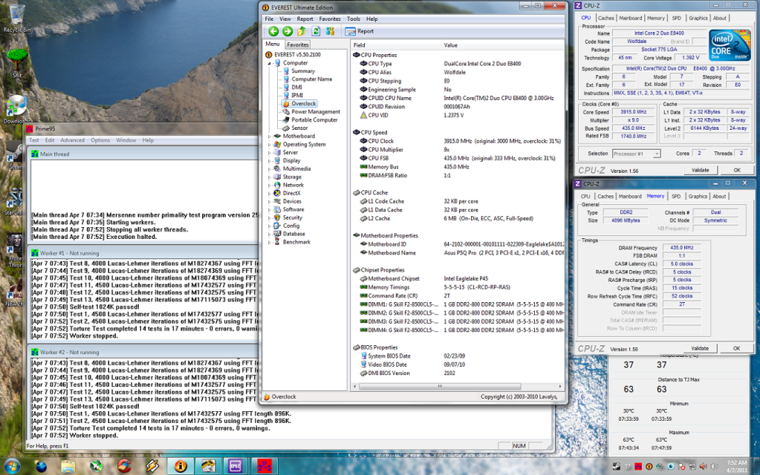Select Computer Name in the EVEREST tree
The height and width of the screenshot is (475, 760).
(x=312, y=79)
